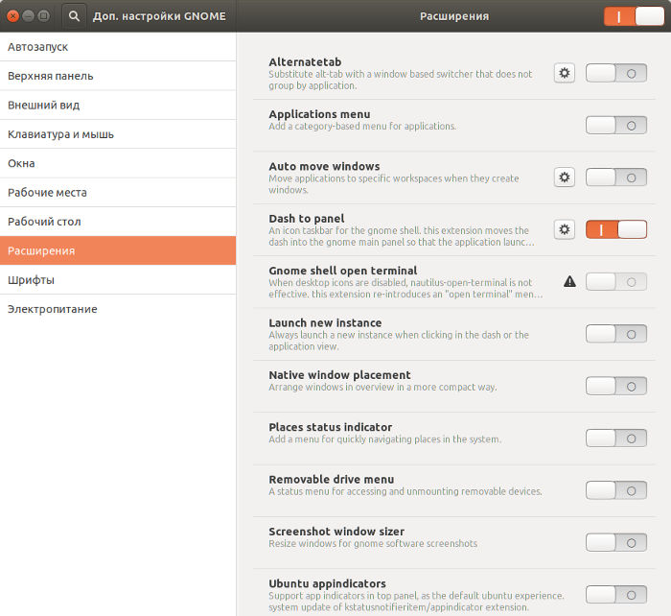Click description 'Arrange windows in overview in a more compact way.'
This screenshot has height=616, width=671.
[382, 388]
